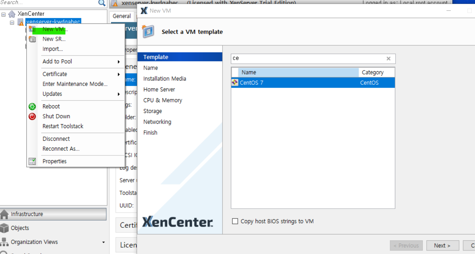Select XenCenter root in the tree
Viewport: 475px width, 254px height.
coord(31,14)
